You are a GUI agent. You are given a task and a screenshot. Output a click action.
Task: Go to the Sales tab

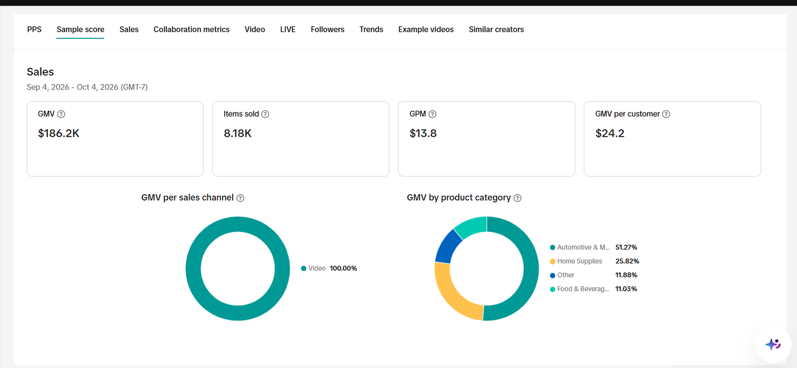point(129,29)
